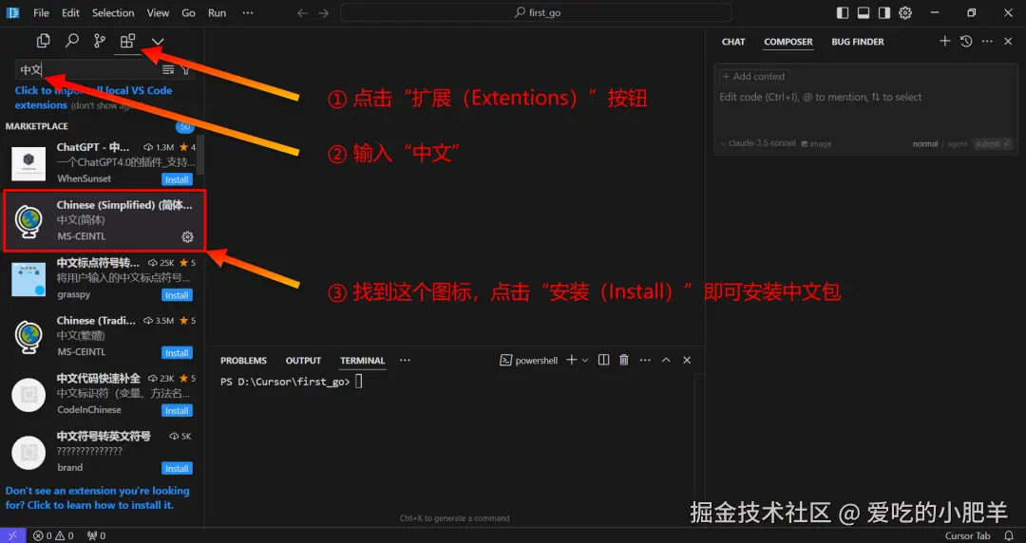This screenshot has height=543, width=1026.
Task: Show more menu bar items ellipsis
Action: click(x=247, y=12)
